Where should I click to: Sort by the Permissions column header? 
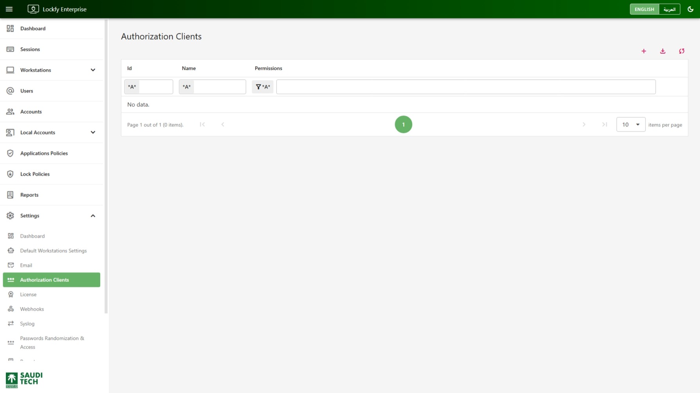pyautogui.click(x=269, y=68)
